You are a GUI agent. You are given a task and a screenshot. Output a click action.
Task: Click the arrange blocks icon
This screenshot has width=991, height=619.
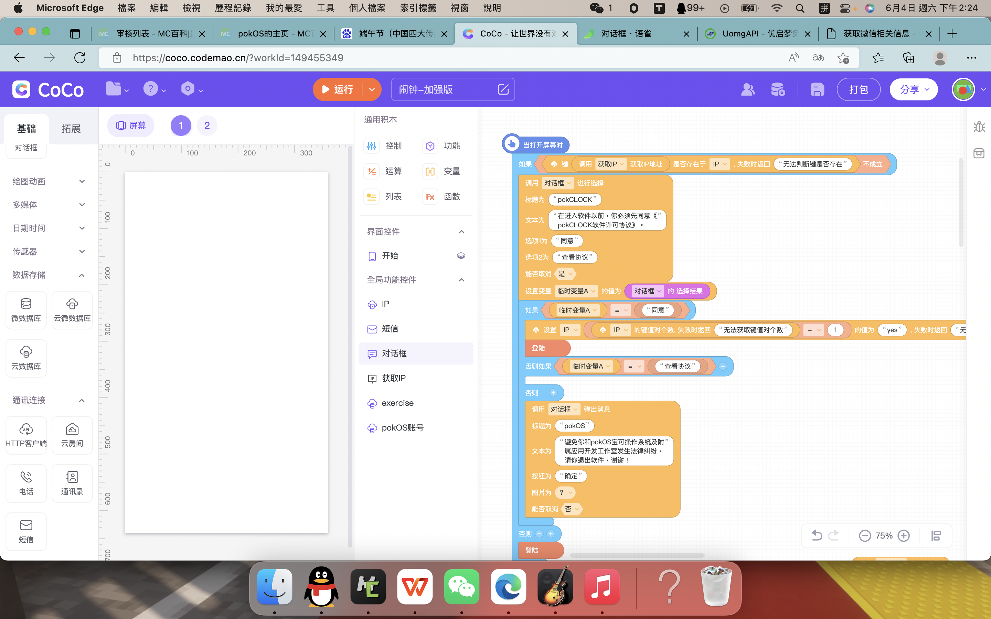(x=936, y=535)
